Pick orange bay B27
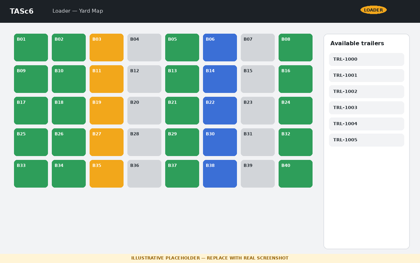The width and height of the screenshot is (420, 263). click(106, 142)
